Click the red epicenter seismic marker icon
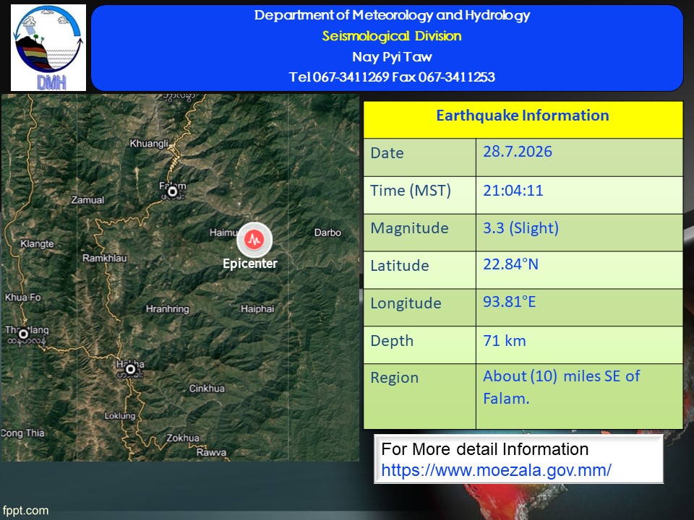Viewport: 694px width, 520px height. 254,239
